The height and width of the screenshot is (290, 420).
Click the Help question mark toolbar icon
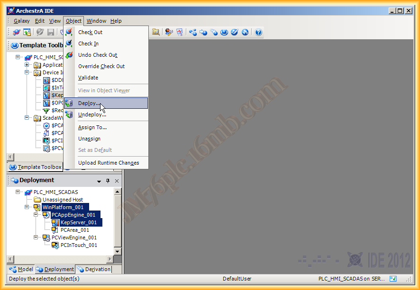258,32
